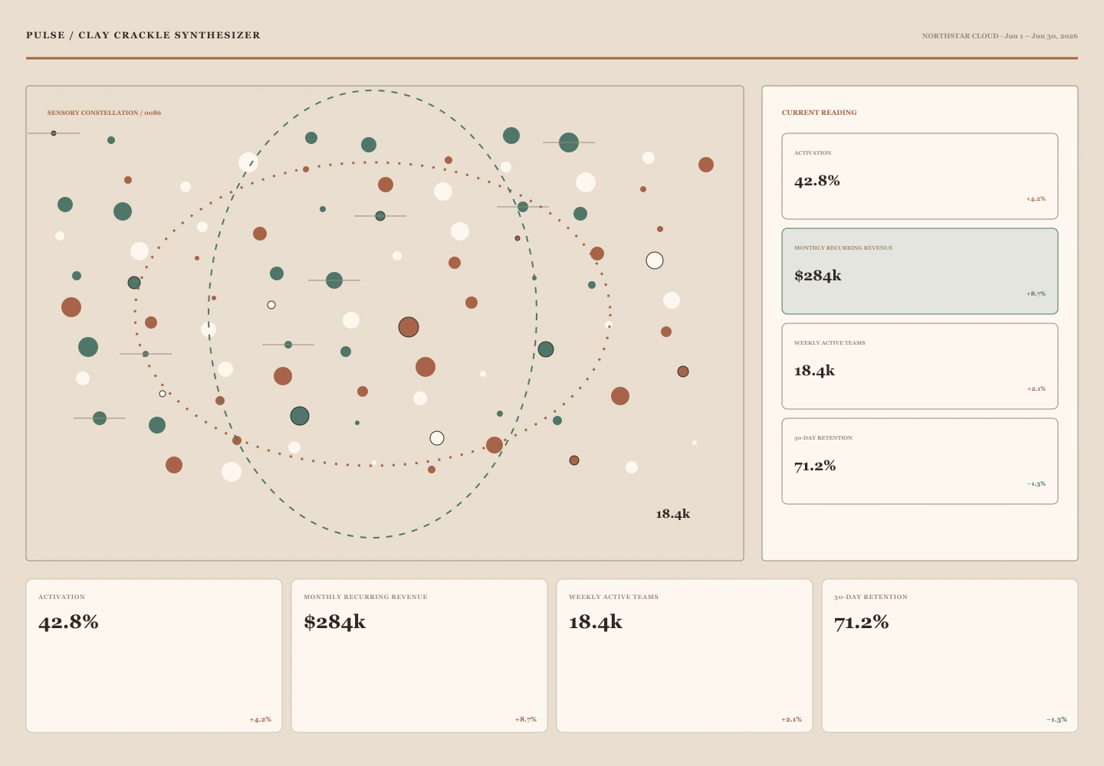
Task: Select the highlighted Monthly Recurring Revenue reading card
Action: (x=920, y=271)
